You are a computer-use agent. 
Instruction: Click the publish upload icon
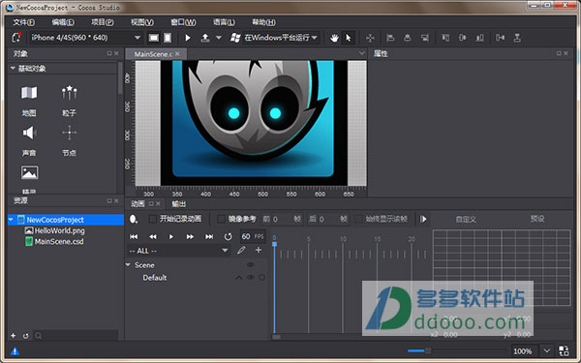205,38
